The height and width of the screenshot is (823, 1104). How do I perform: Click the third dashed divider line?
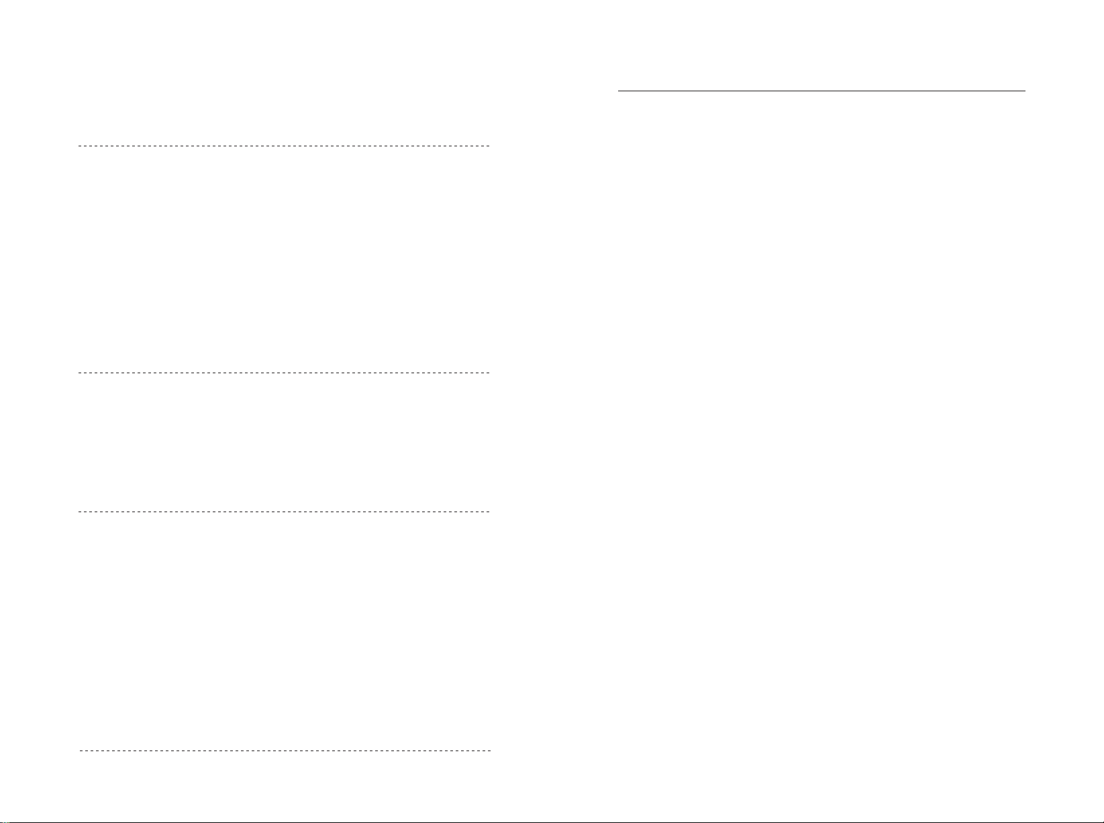tap(285, 512)
